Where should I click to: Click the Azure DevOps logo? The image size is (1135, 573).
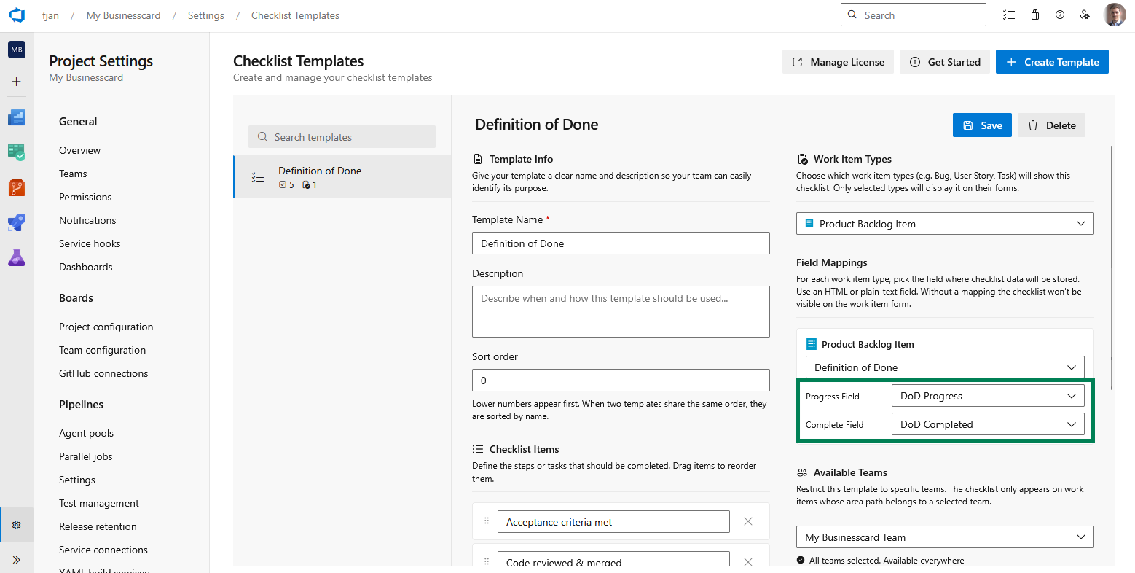coord(16,15)
